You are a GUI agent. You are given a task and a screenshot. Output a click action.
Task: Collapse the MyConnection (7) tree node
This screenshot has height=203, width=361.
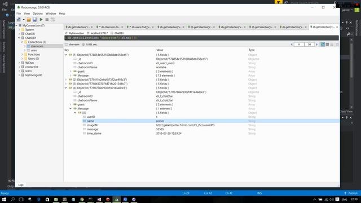point(16,25)
